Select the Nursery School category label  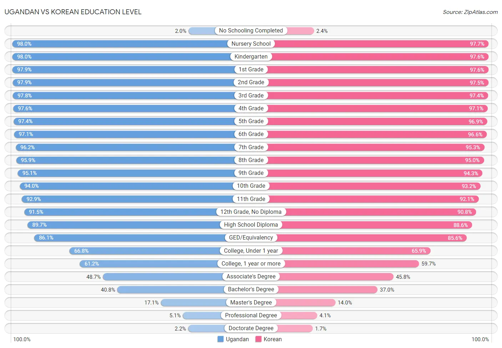tap(251, 44)
